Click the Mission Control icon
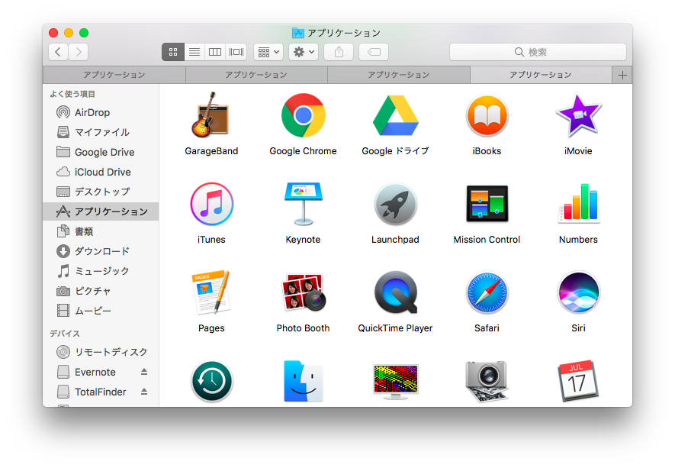This screenshot has width=675, height=468. pyautogui.click(x=487, y=204)
